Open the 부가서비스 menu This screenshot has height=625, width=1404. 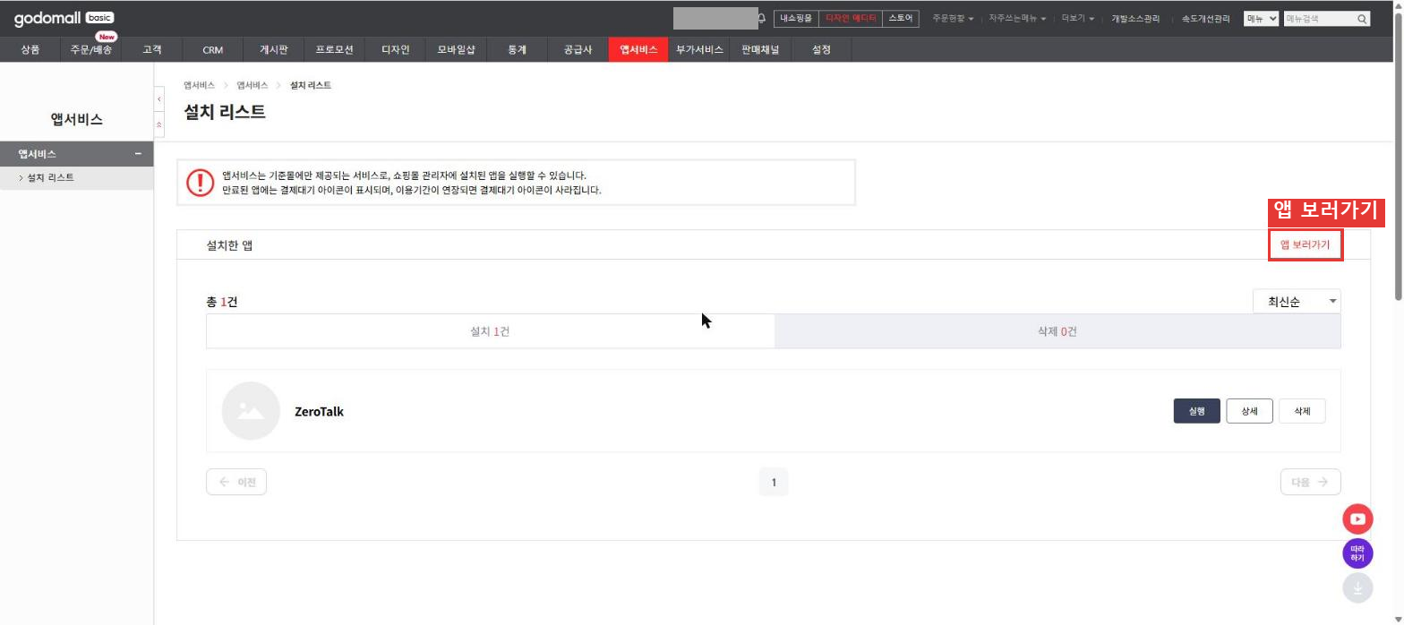699,50
